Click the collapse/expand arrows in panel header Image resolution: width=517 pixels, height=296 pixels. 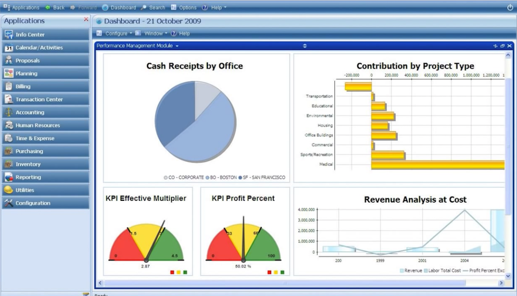click(304, 46)
